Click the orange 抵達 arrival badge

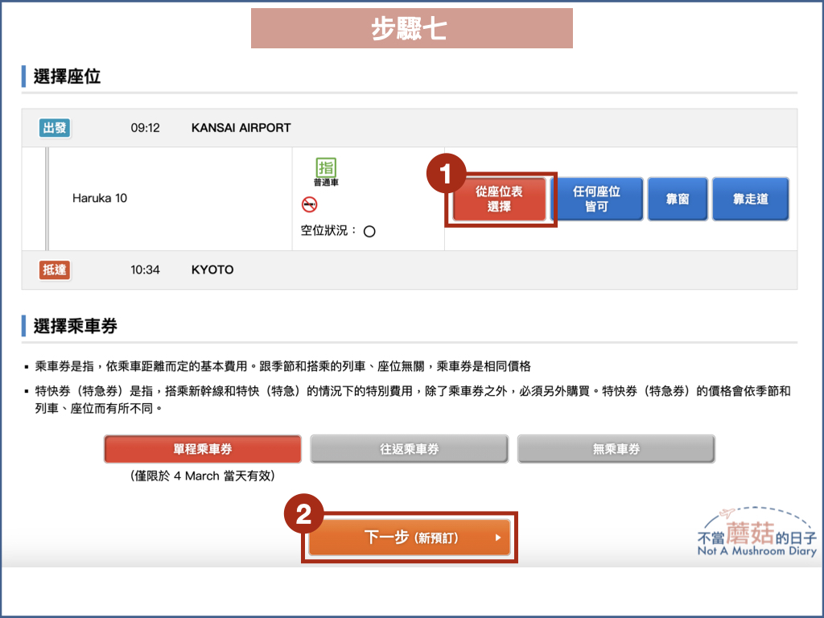54,270
